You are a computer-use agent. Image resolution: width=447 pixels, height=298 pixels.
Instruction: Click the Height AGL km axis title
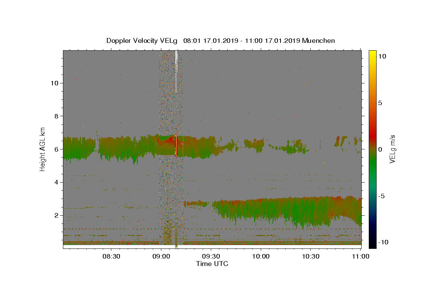[x=43, y=149]
